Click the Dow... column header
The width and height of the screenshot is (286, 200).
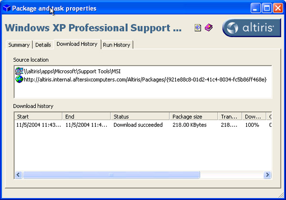[254, 116]
